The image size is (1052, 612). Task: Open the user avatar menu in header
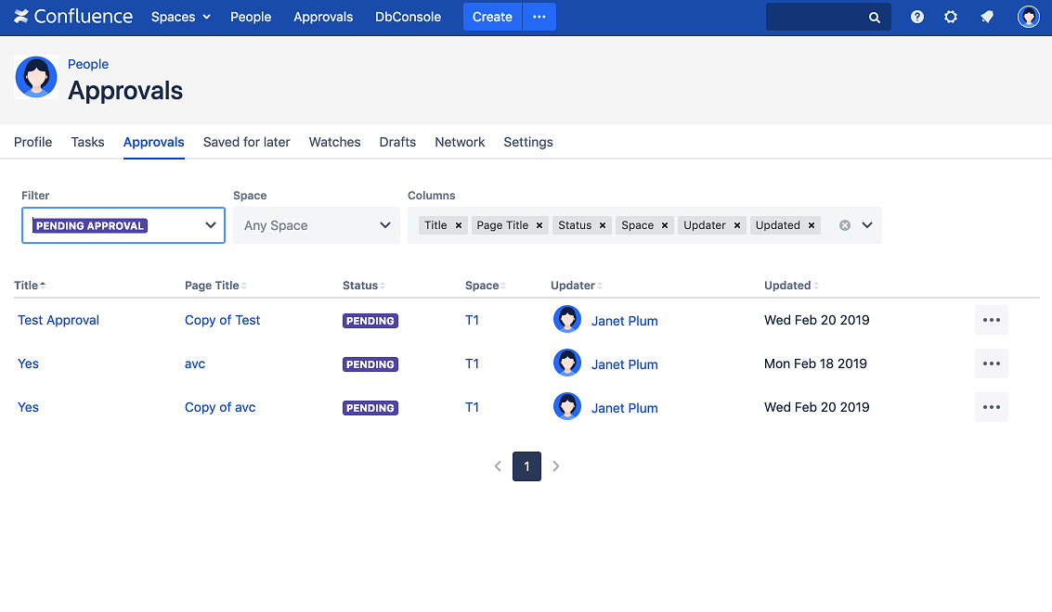1028,17
